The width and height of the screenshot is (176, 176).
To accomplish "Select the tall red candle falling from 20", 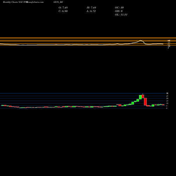I will (x=145, y=102).
